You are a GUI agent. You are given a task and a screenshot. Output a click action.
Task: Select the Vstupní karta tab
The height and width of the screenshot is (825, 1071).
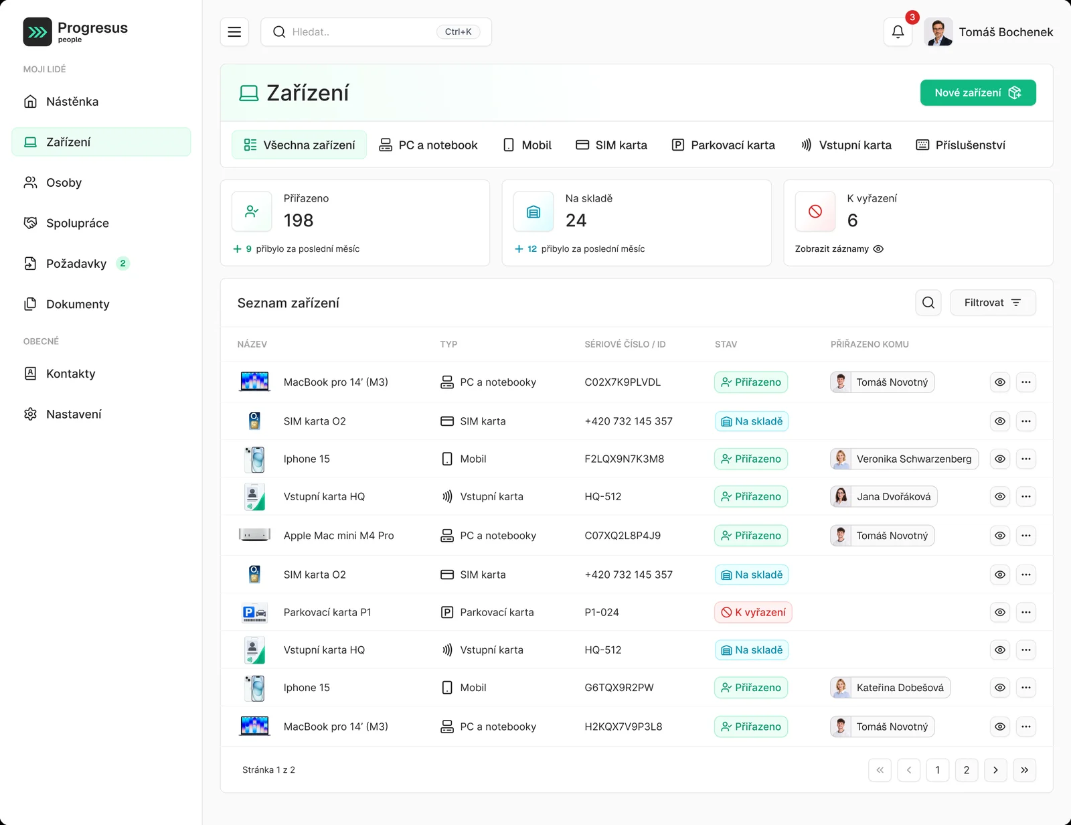[847, 145]
